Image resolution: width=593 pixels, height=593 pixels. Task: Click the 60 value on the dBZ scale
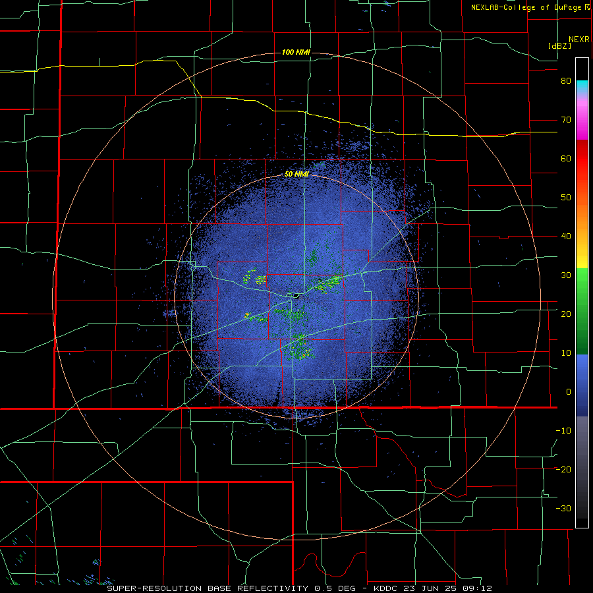click(x=566, y=159)
